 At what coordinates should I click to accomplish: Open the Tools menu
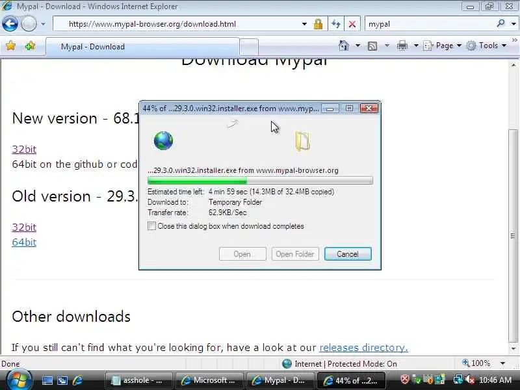(x=486, y=45)
